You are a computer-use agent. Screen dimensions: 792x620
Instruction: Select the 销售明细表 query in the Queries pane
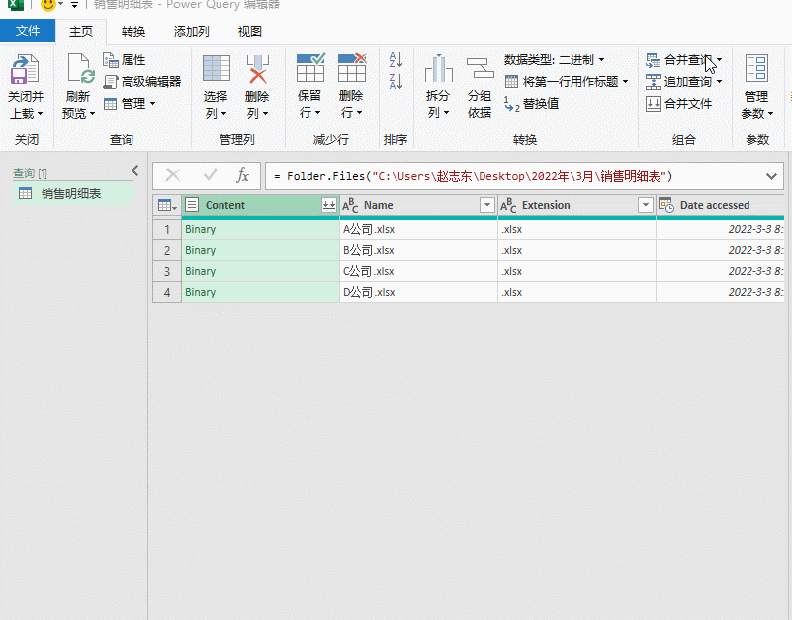[x=73, y=193]
